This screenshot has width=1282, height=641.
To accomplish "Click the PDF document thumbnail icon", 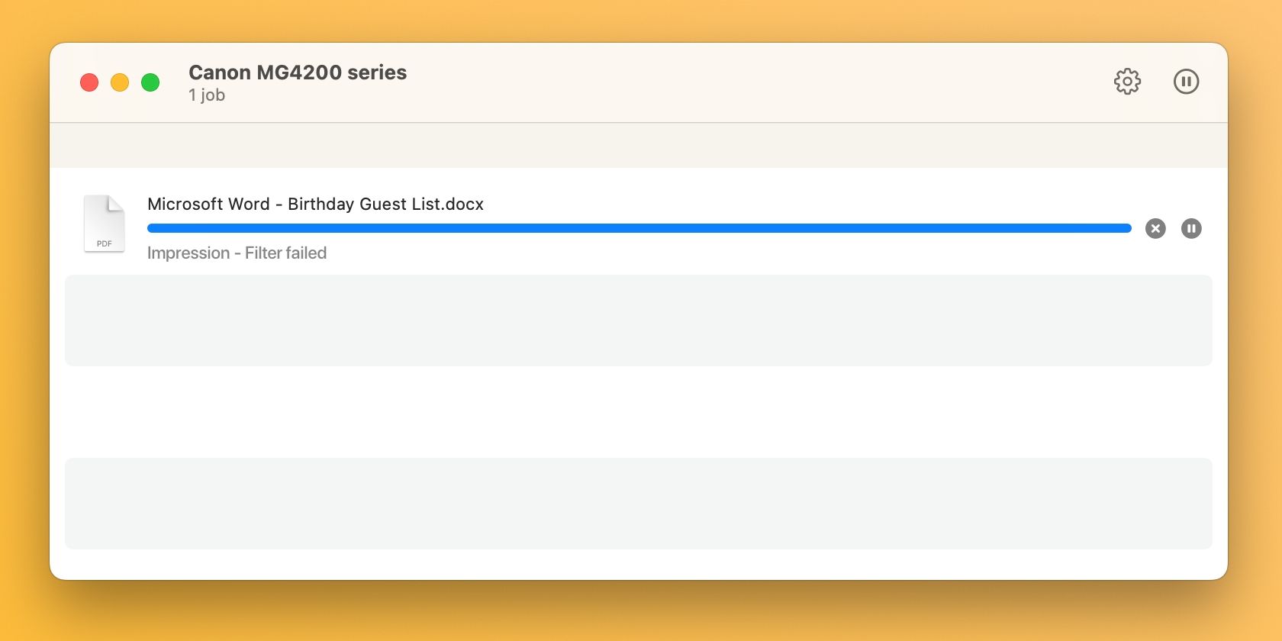I will pos(104,223).
